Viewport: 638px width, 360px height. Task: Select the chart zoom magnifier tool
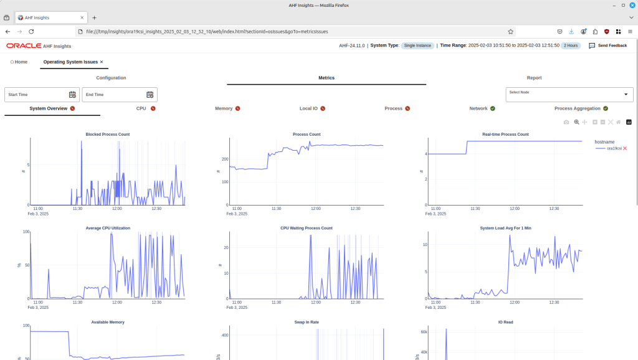pyautogui.click(x=577, y=122)
